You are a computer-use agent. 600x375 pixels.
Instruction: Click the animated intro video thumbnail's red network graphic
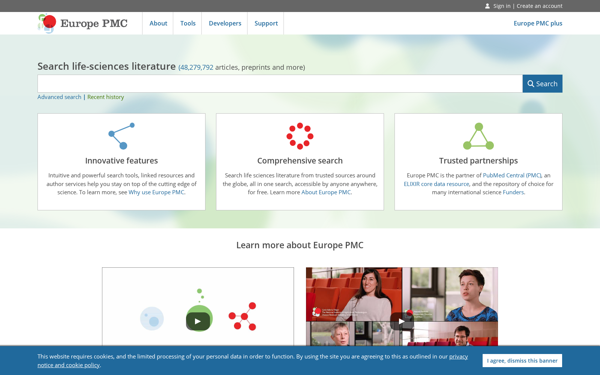tap(243, 316)
